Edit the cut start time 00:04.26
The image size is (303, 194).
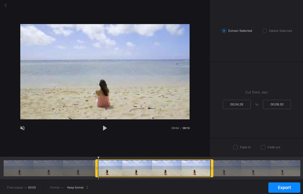coord(236,104)
